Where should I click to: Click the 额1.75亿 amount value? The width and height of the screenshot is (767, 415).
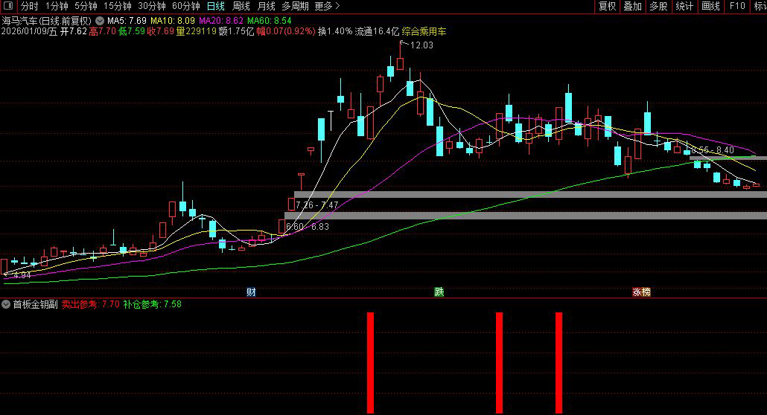(236, 32)
